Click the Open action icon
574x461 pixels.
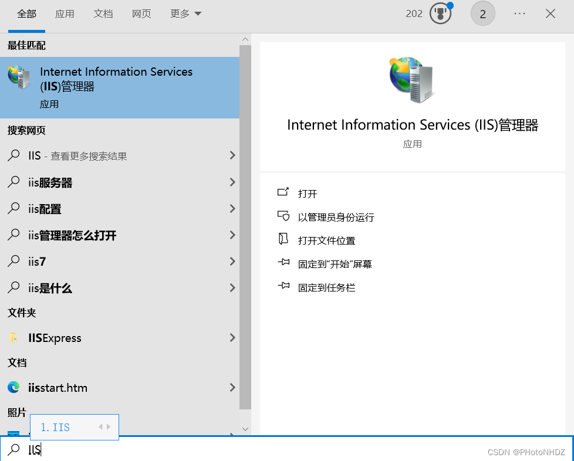coord(283,192)
